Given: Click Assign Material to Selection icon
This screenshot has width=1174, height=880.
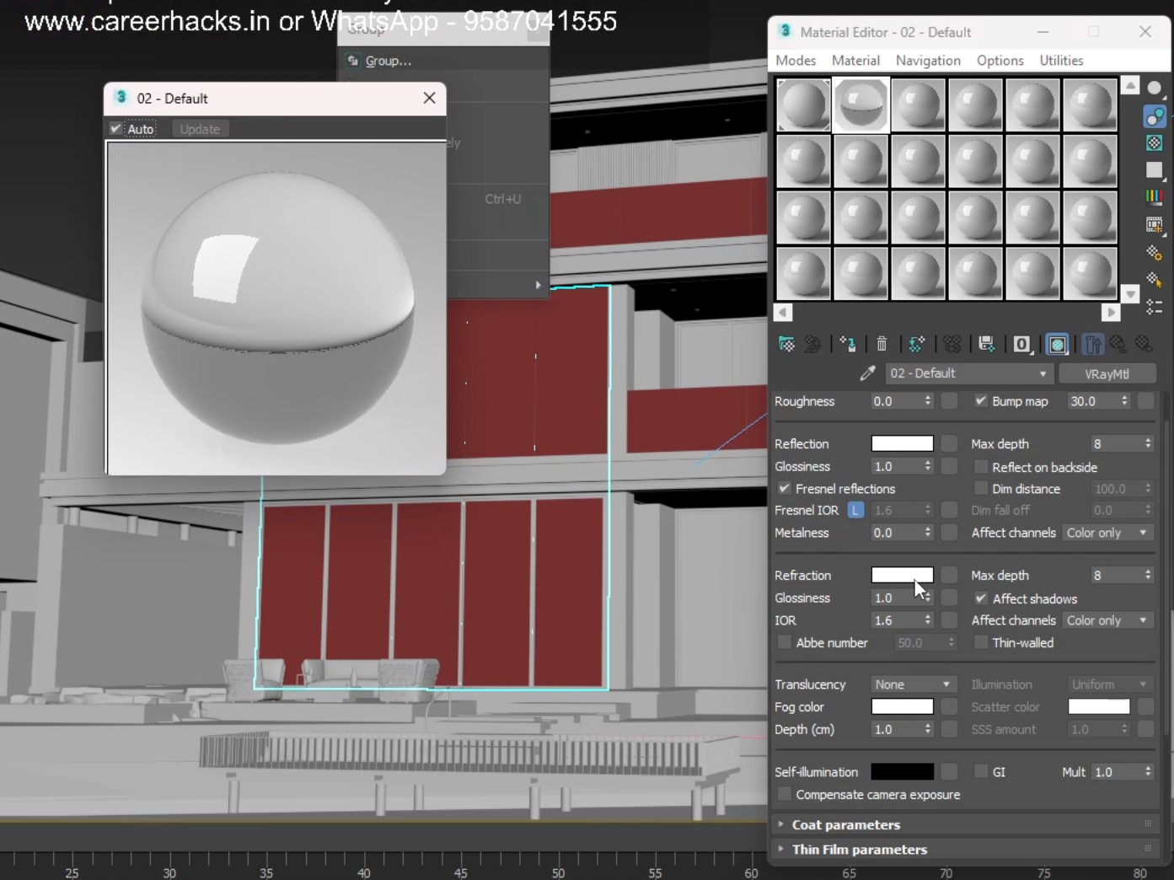Looking at the screenshot, I should 848,344.
